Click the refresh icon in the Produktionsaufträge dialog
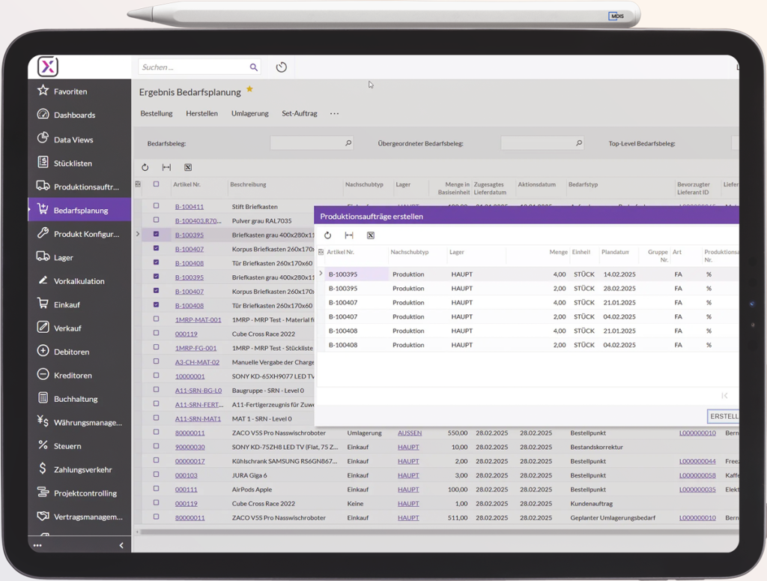This screenshot has height=581, width=767. pos(327,235)
